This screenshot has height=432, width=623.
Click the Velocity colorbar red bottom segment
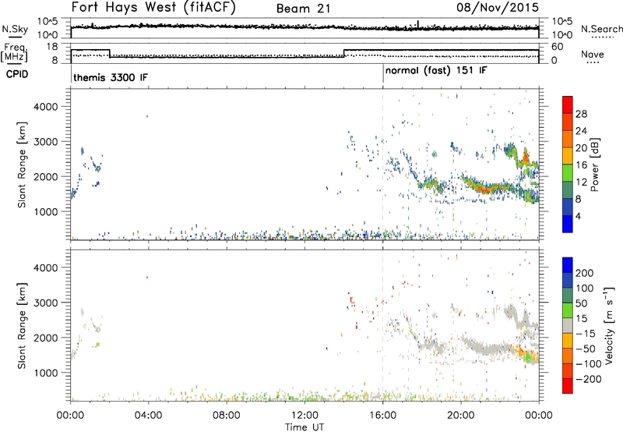tap(568, 386)
